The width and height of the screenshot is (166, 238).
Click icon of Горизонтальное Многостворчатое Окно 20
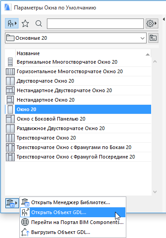[10, 71]
